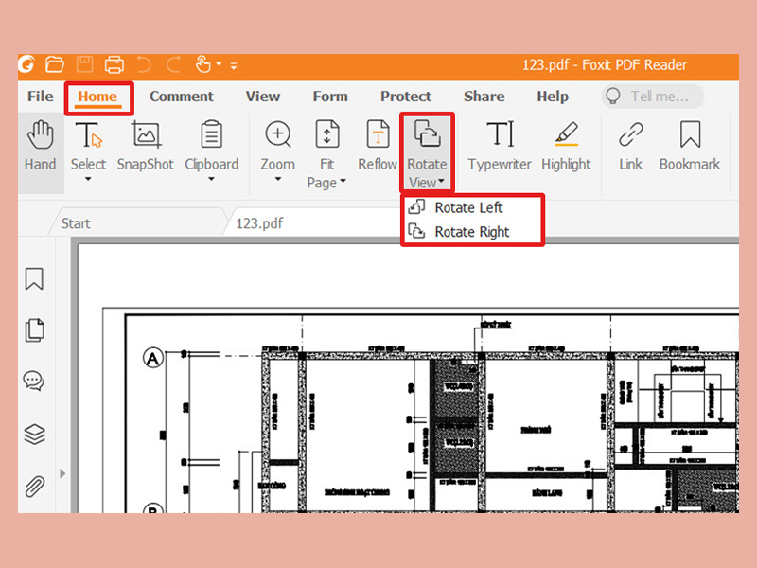This screenshot has height=568, width=757.
Task: Click the Print icon in title bar
Action: click(114, 65)
